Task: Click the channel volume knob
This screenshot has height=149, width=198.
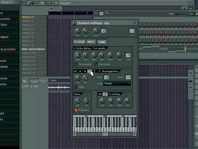Action: point(85,31)
